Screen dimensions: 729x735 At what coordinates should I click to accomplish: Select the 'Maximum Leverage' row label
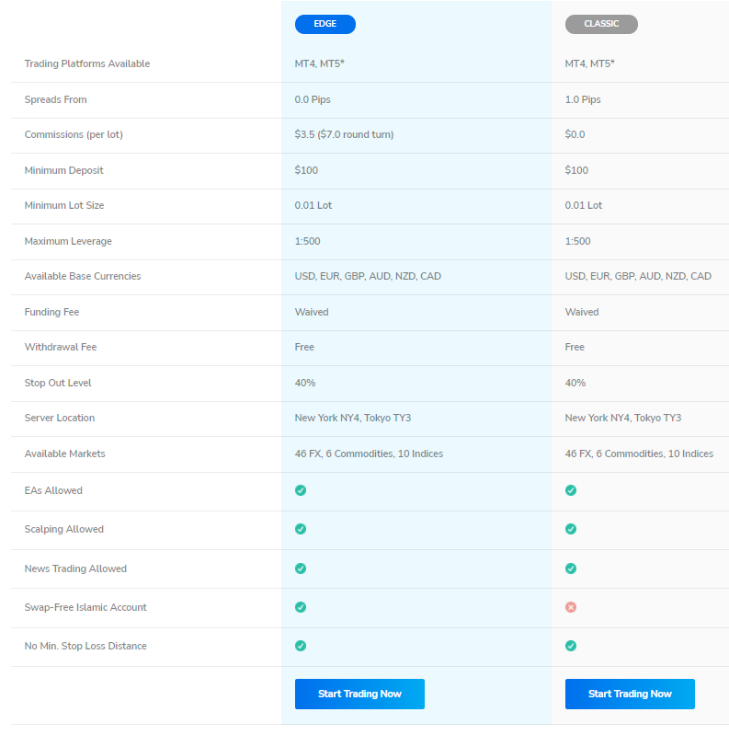[68, 241]
